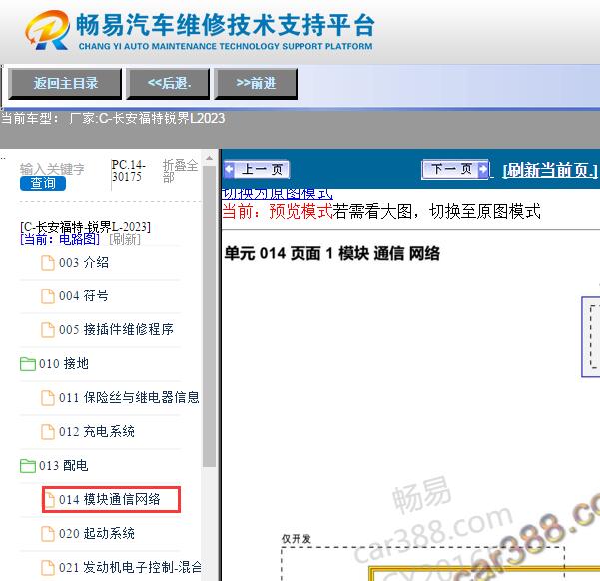Click the left arrow on 上一页 button
Screen dimensions: 600x581
coord(230,169)
